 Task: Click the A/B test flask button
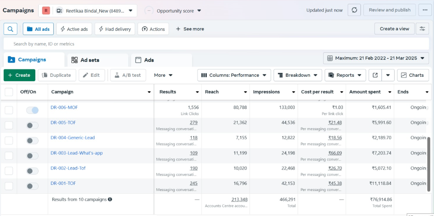click(x=128, y=75)
